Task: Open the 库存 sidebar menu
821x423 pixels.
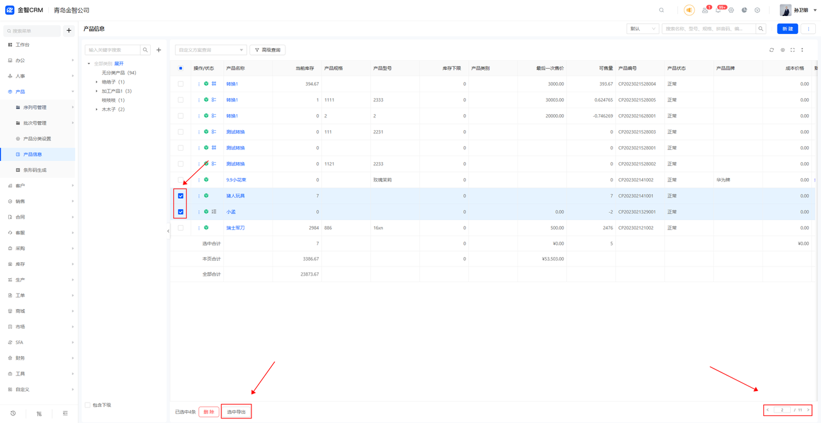Action: pos(38,264)
